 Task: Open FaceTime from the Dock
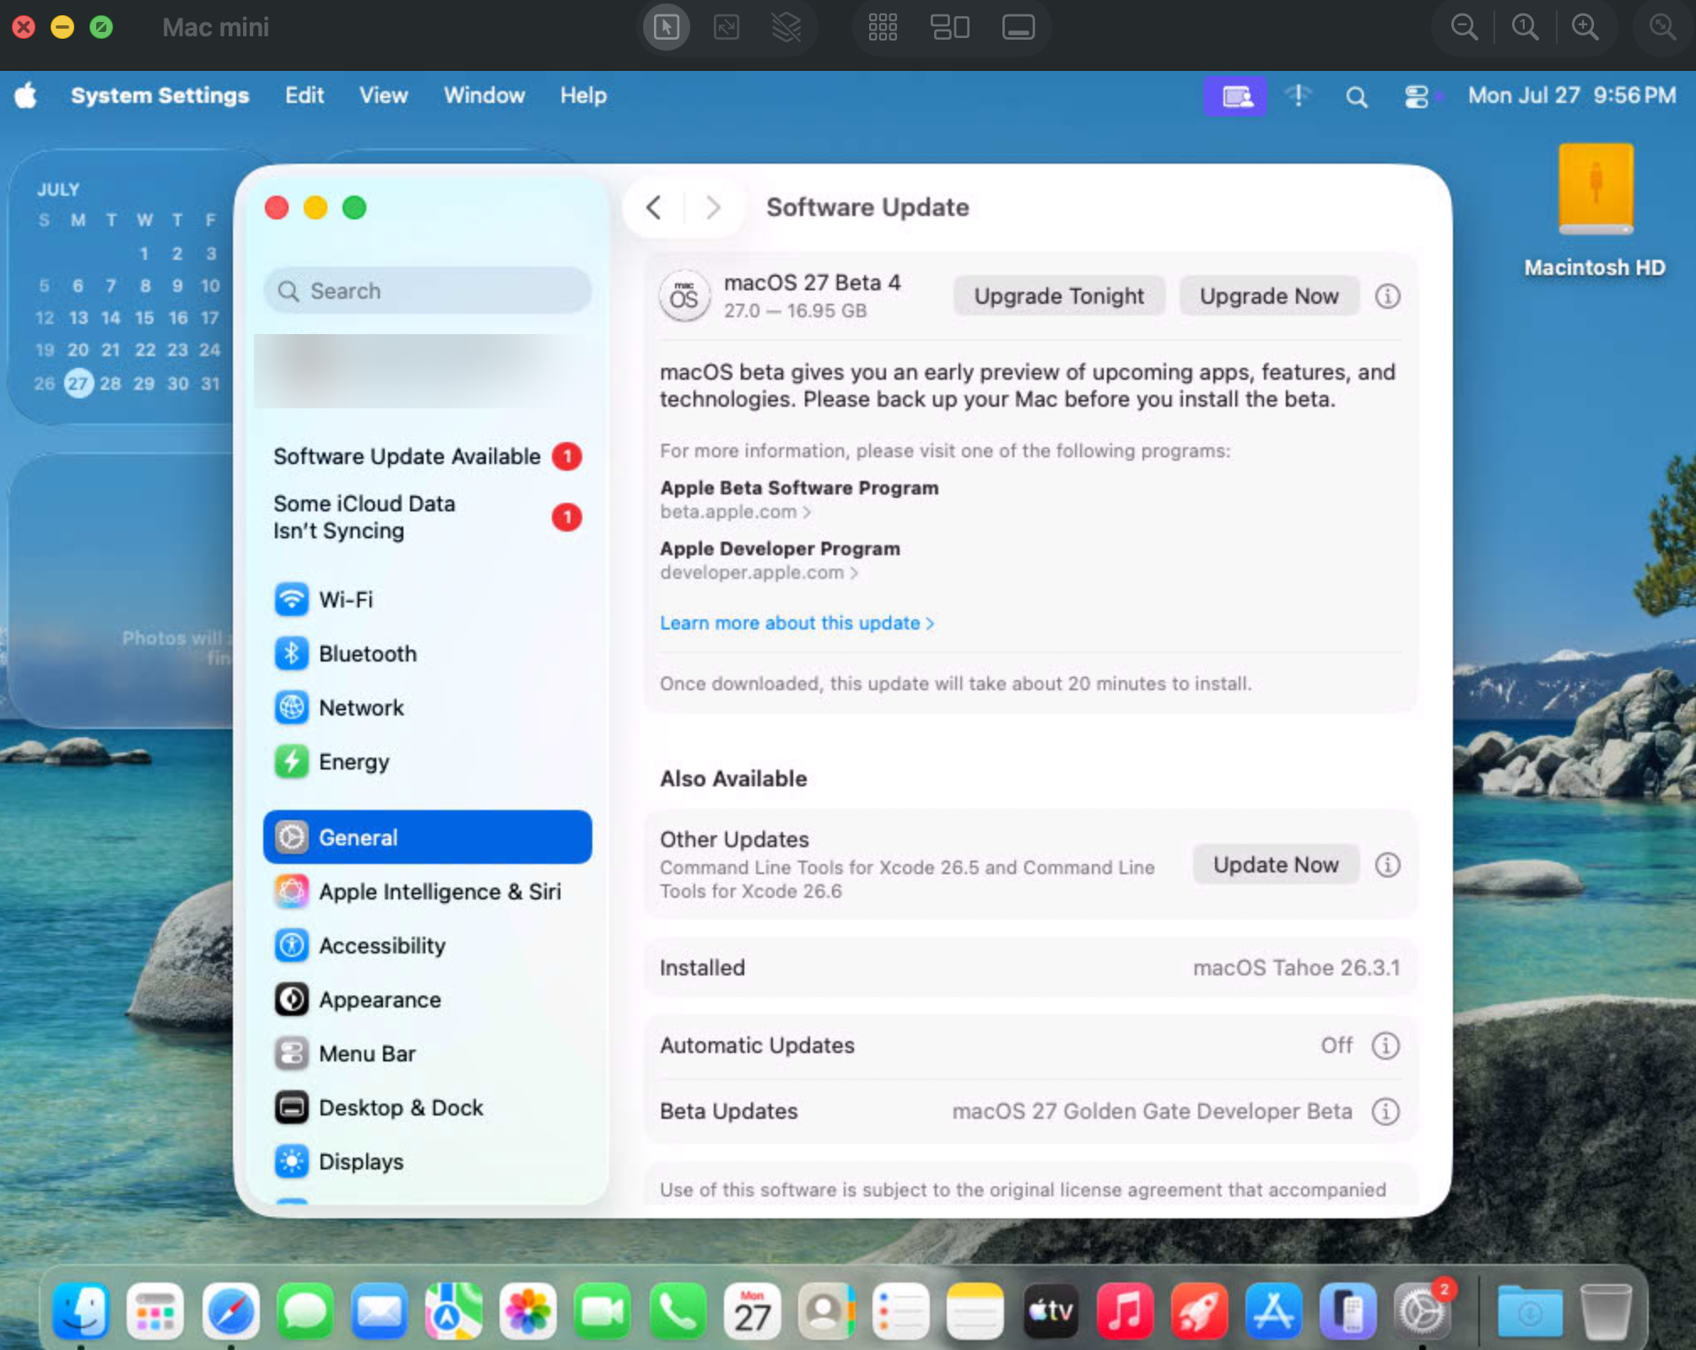click(x=602, y=1311)
